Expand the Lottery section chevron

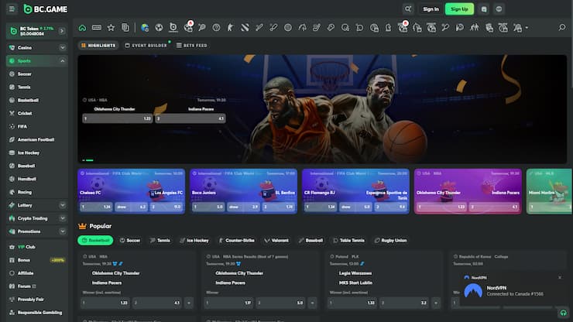(x=63, y=205)
